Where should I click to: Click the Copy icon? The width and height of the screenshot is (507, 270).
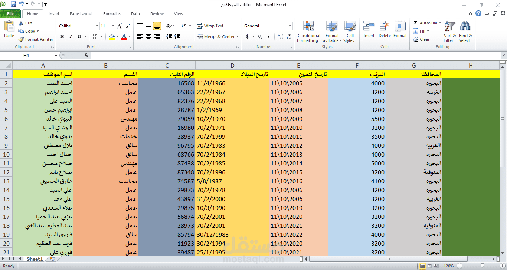tap(21, 31)
